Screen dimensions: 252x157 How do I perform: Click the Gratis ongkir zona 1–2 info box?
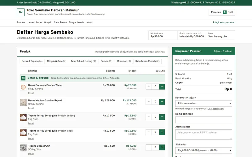click(192, 35)
